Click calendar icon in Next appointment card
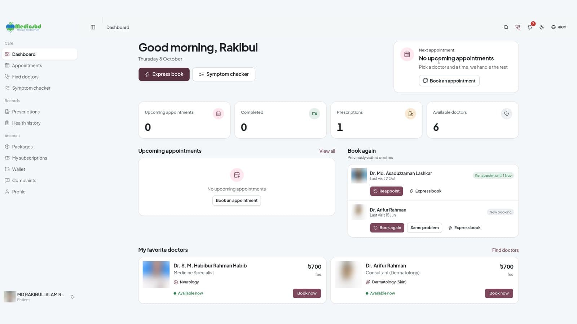The width and height of the screenshot is (577, 324). coord(407,54)
